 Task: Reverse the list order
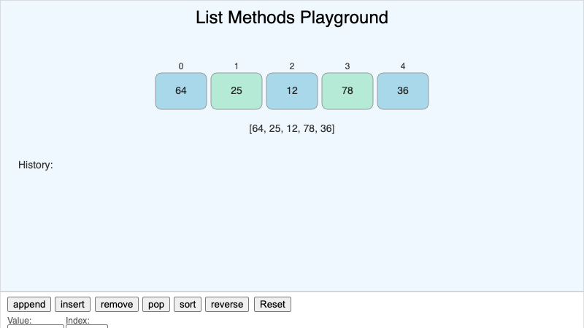[x=227, y=304]
